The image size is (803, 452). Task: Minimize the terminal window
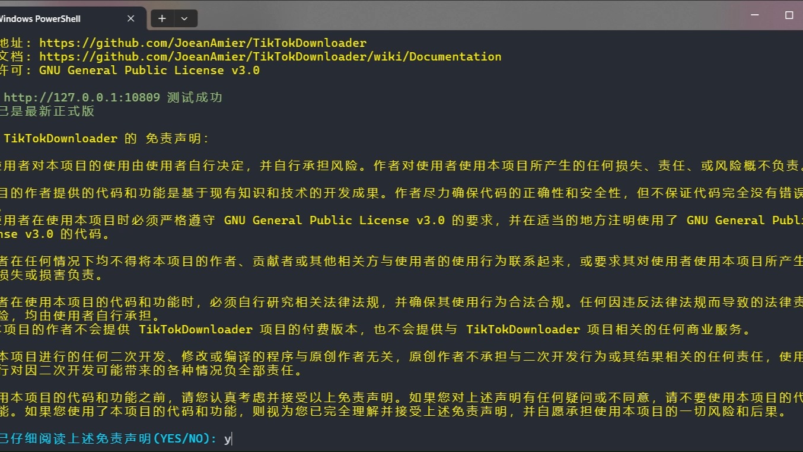tap(755, 15)
